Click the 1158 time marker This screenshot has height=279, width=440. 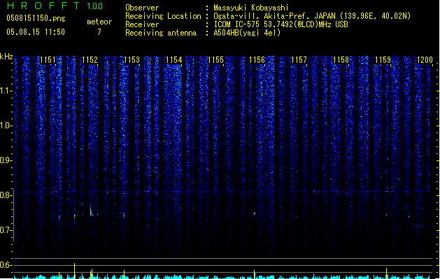[341, 60]
